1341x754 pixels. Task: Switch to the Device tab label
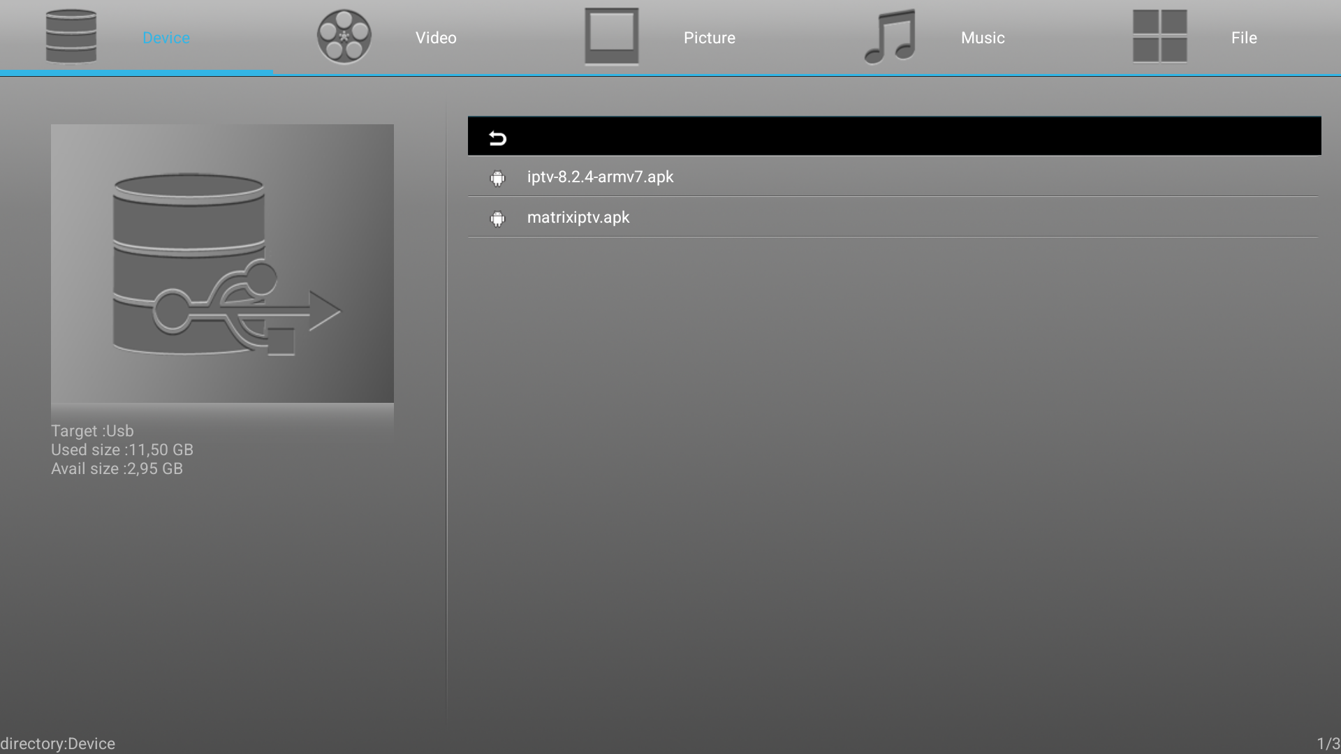coord(166,38)
